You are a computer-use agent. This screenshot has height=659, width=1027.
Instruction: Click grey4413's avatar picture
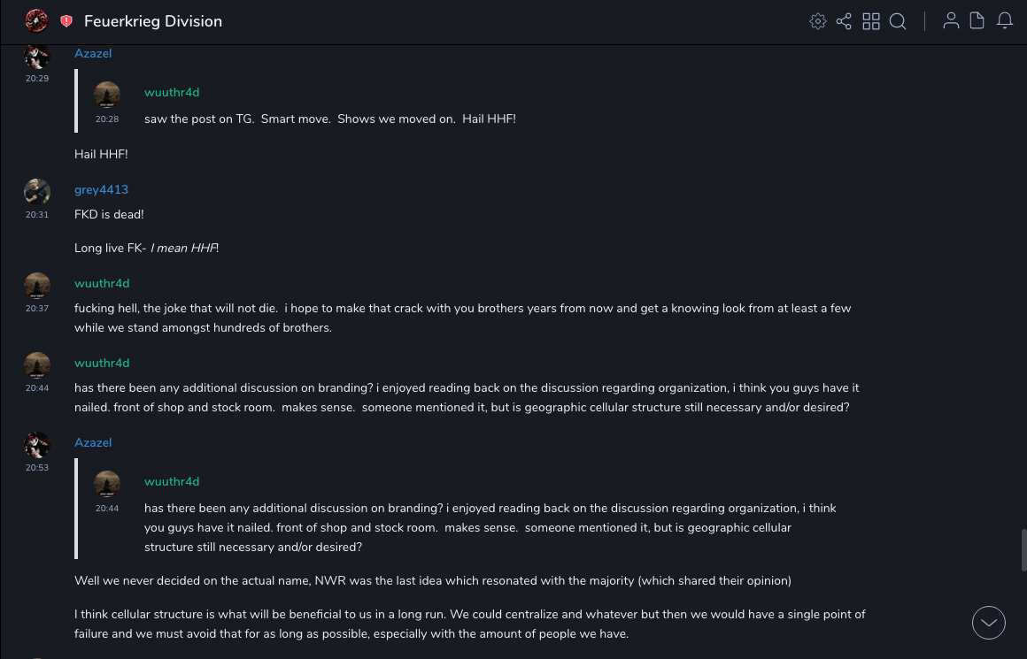point(37,192)
